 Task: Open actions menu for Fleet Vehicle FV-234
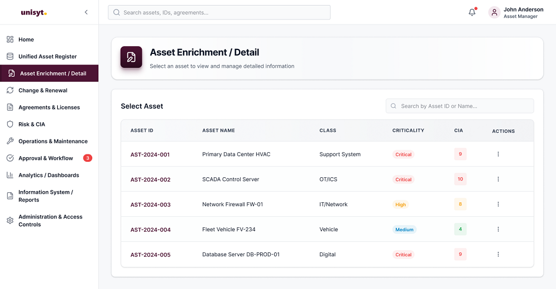498,230
